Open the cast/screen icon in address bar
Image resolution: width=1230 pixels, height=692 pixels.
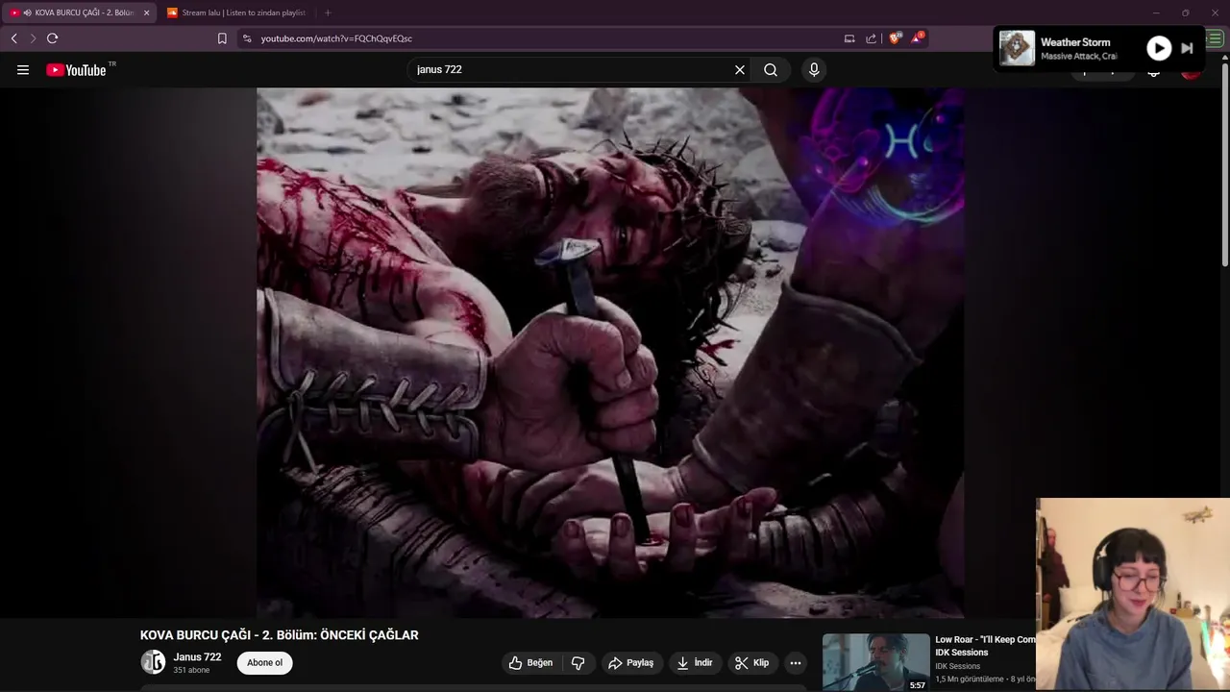point(849,38)
